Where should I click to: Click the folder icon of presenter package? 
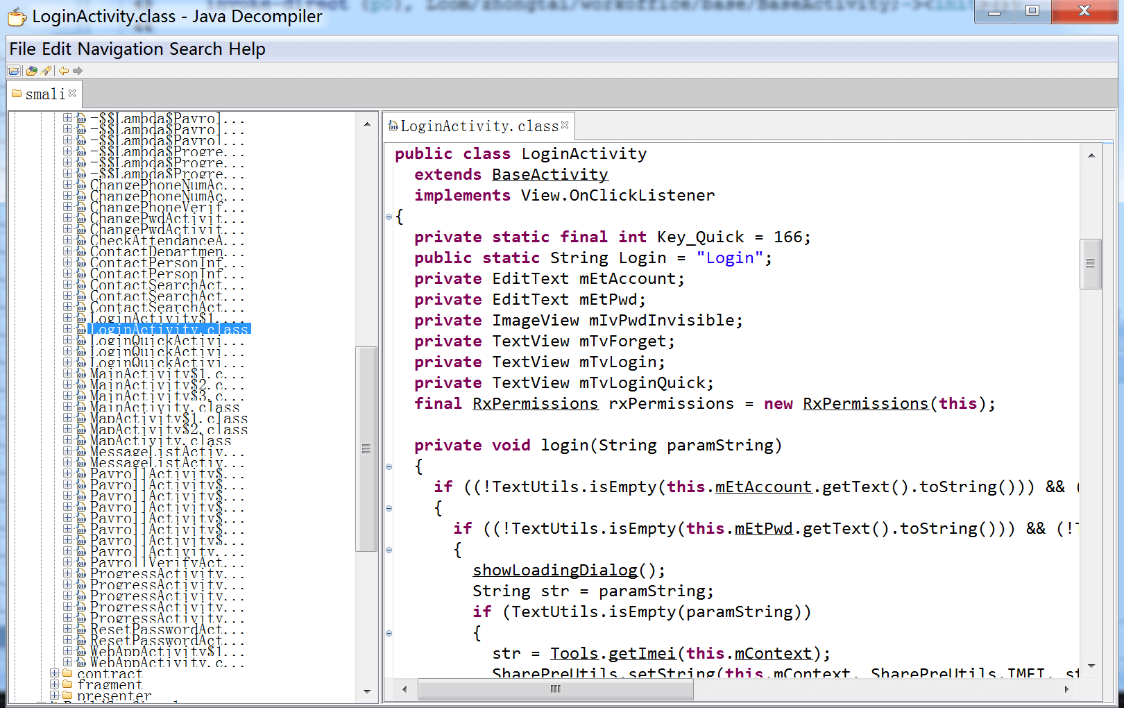coord(67,696)
